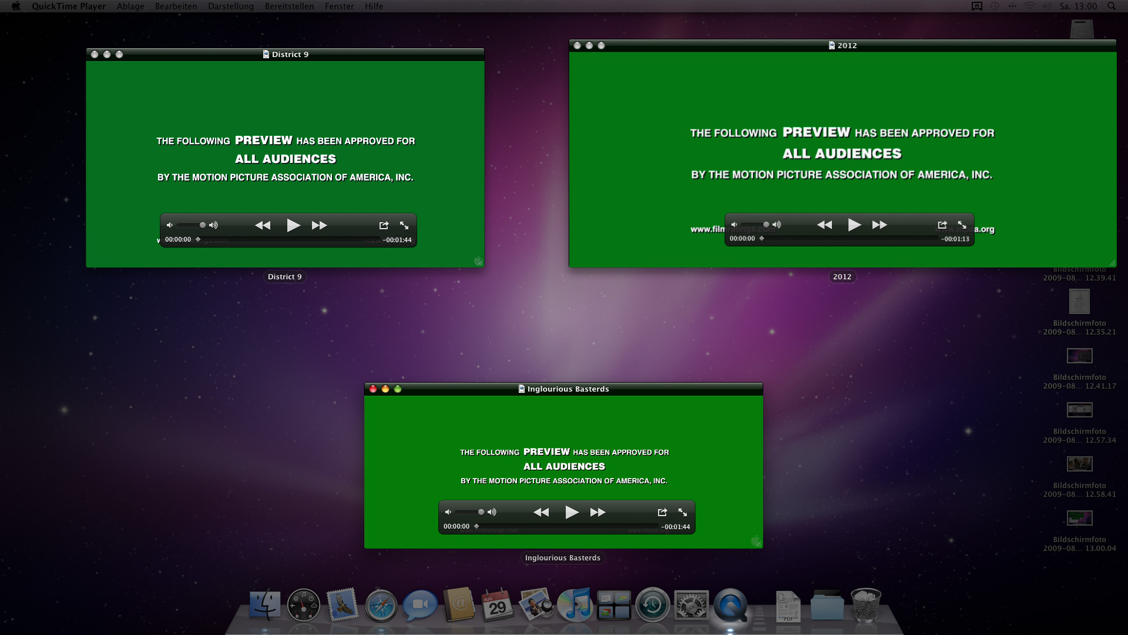Click the District 9 Exposé label
This screenshot has height=635, width=1128.
click(x=285, y=276)
